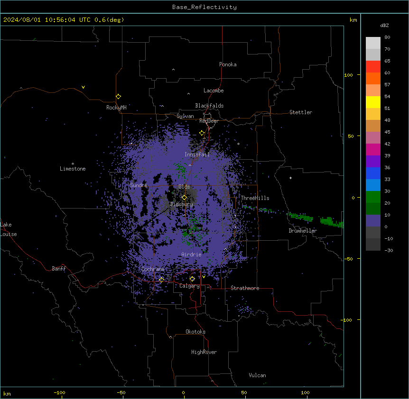Select the asterisk marker east of Innisfail
409x399 pixels.
point(238,144)
